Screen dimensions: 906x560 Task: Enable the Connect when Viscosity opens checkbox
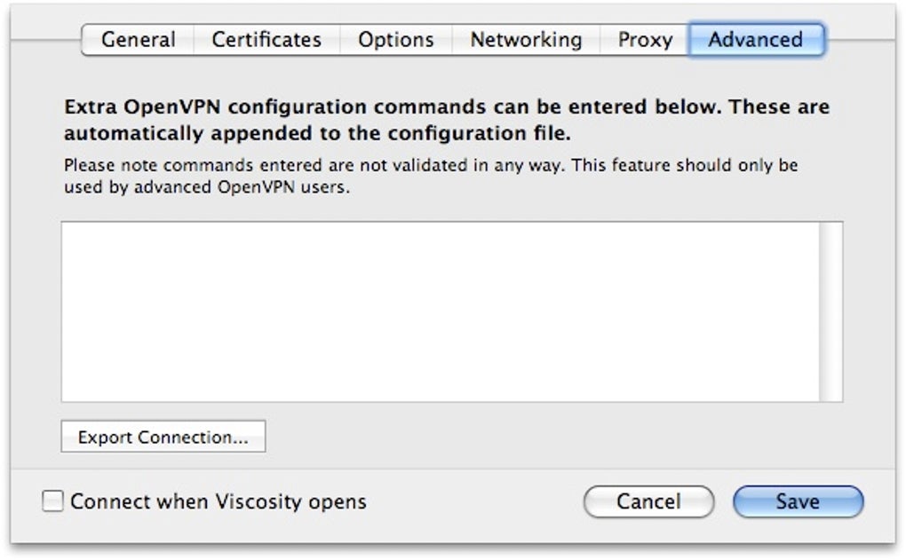tap(54, 501)
